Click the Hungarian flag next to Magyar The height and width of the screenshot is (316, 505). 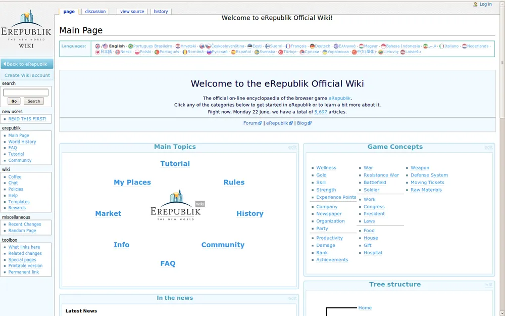(x=362, y=46)
